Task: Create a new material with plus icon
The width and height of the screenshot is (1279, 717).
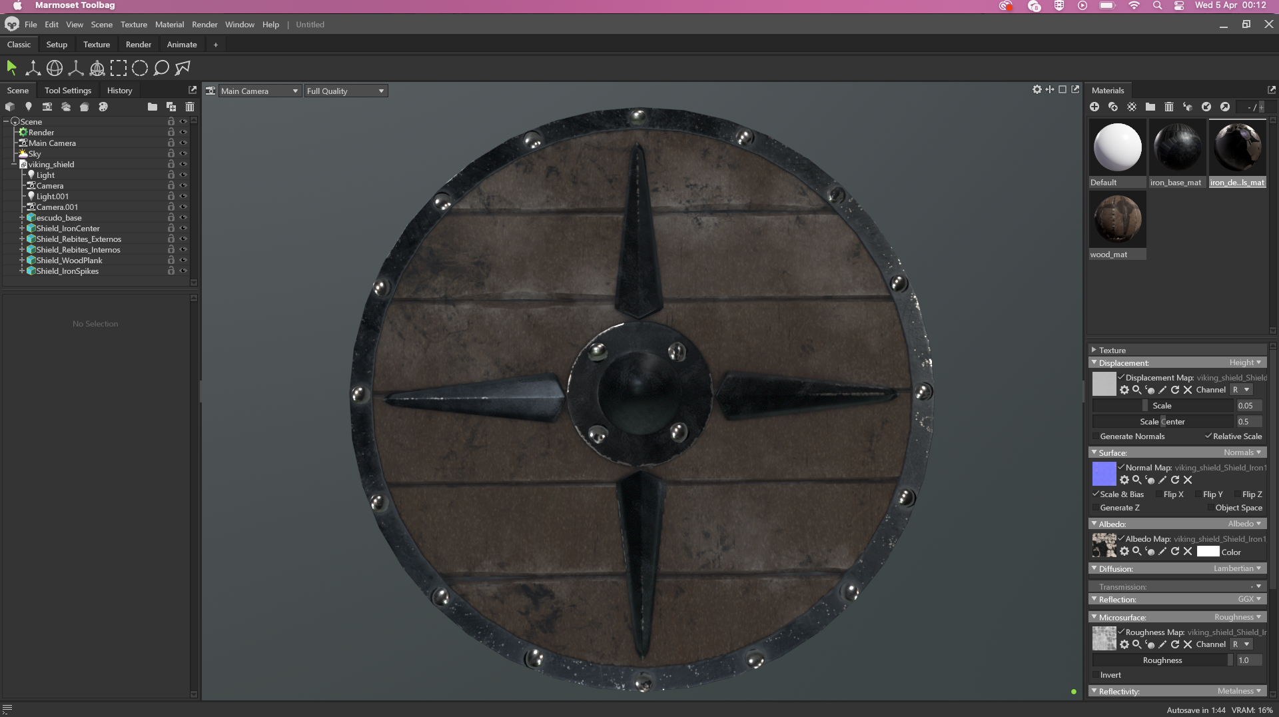Action: [1094, 107]
